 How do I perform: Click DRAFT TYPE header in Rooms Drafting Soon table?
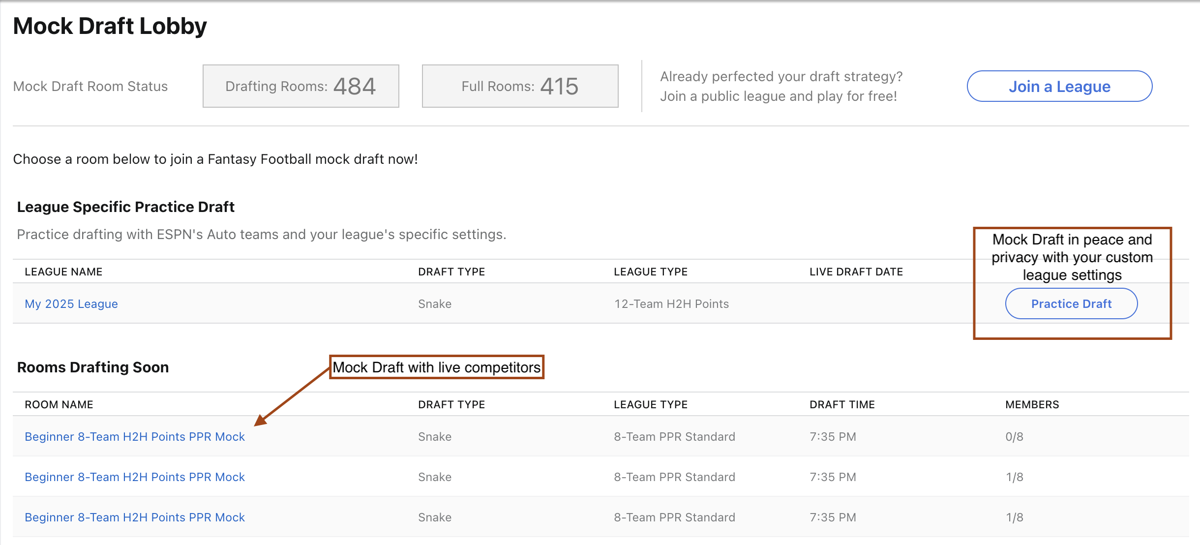[x=451, y=405]
